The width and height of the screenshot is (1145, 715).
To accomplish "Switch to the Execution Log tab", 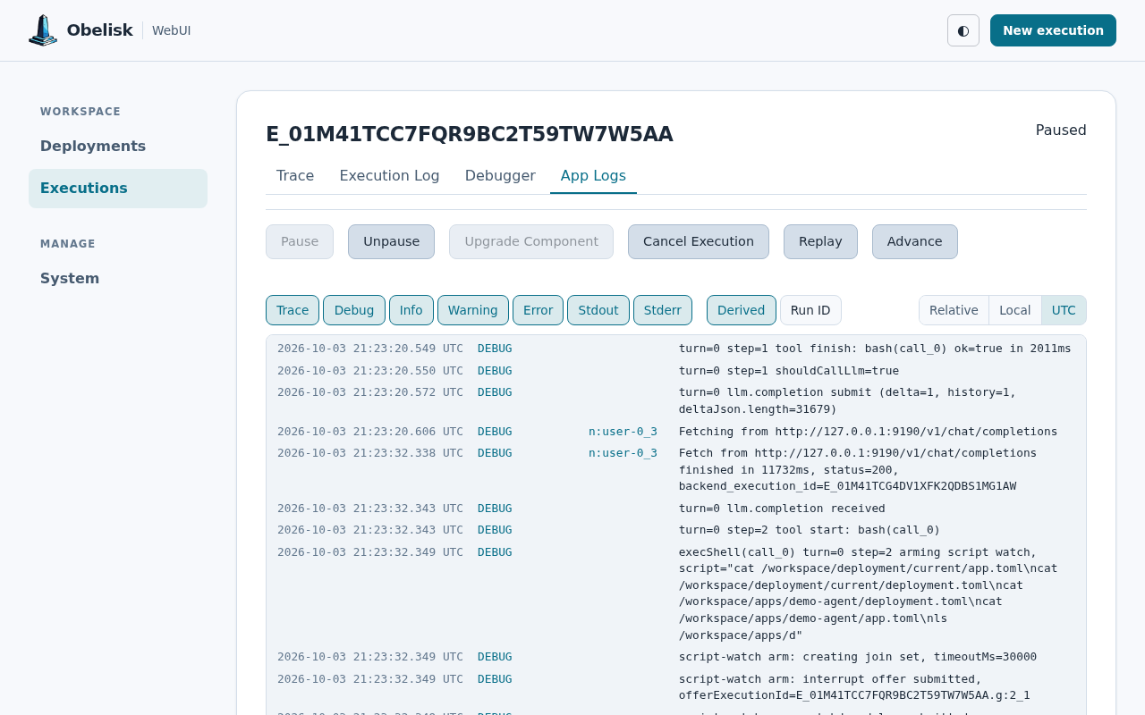I will [389, 176].
